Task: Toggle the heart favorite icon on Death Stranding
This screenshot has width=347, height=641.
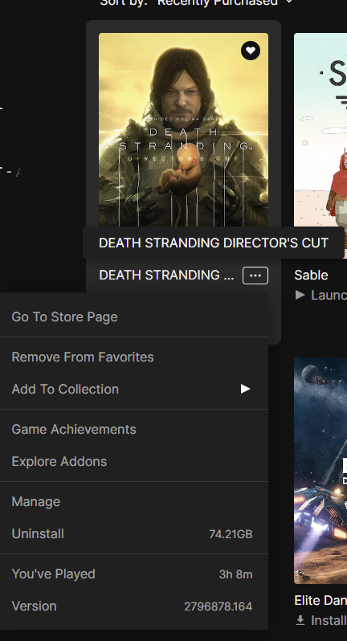Action: 250,51
